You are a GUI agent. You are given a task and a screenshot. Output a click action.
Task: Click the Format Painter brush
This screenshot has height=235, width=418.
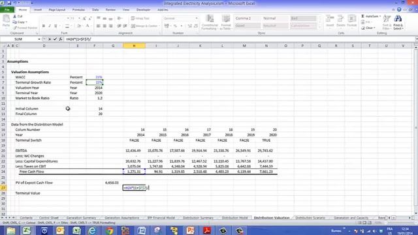pyautogui.click(x=15, y=27)
